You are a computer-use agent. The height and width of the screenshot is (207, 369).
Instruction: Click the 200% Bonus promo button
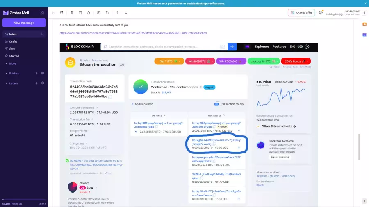(x=296, y=61)
